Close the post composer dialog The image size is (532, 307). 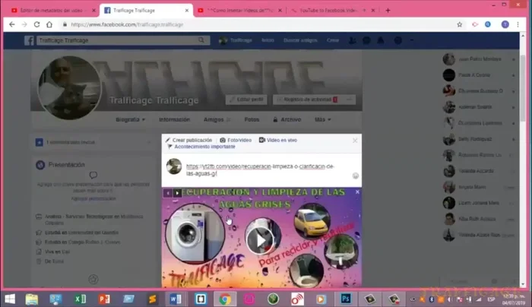(x=354, y=141)
